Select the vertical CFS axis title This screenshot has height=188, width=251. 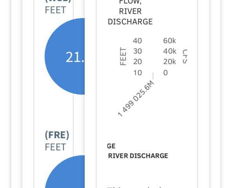[185, 56]
